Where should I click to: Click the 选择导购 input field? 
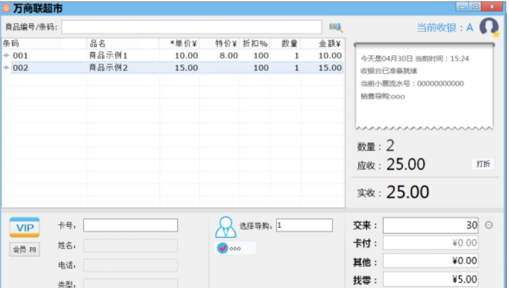click(x=304, y=225)
